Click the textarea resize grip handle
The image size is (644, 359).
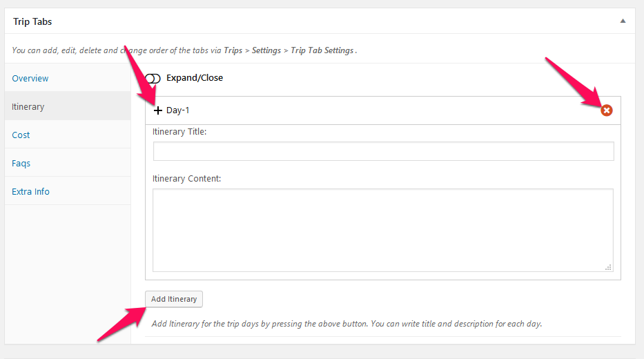tap(608, 267)
